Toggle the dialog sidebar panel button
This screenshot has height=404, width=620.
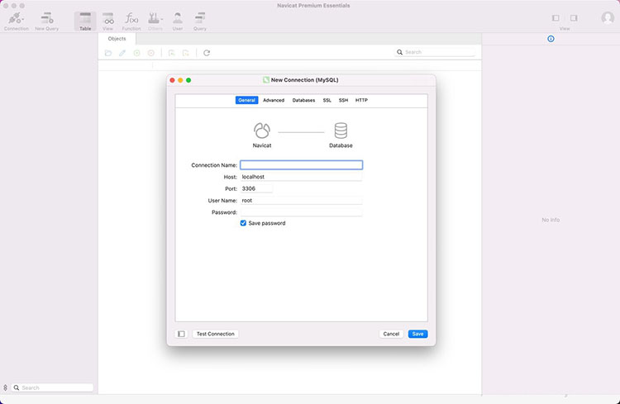click(181, 334)
